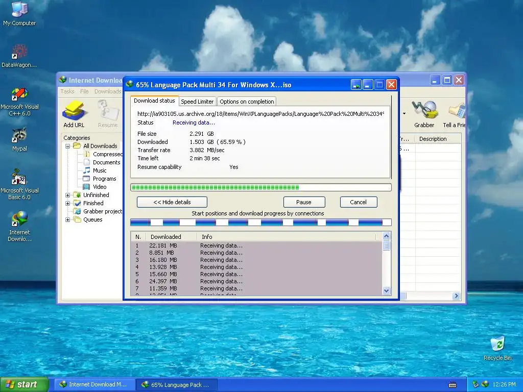The width and height of the screenshot is (523, 392).
Task: Select connection 5 row with 15.660 MB
Action: coord(257,274)
